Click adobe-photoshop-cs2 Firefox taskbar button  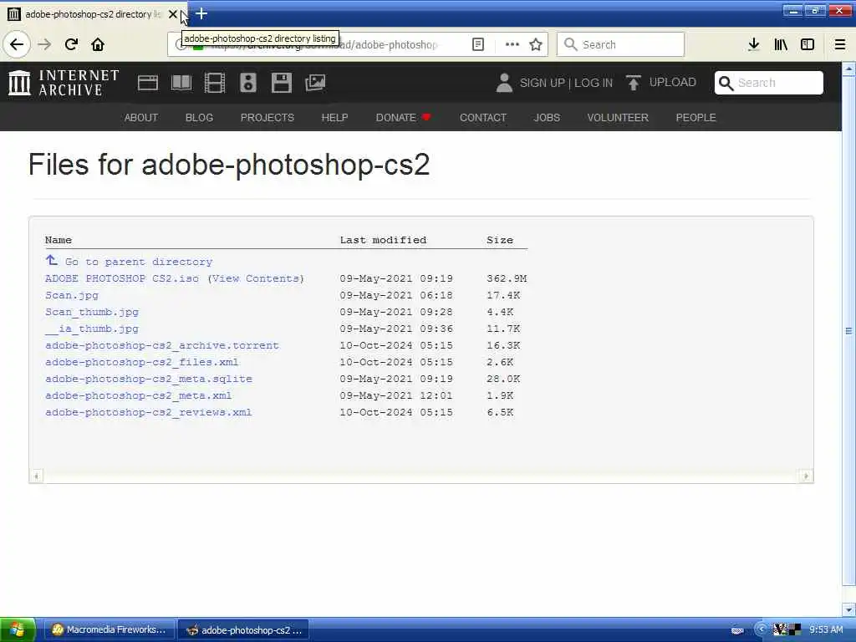[243, 629]
